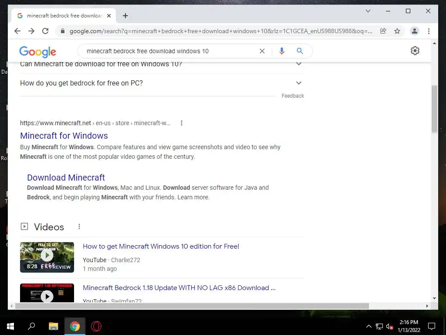View site information via the padlock icon

point(63,31)
